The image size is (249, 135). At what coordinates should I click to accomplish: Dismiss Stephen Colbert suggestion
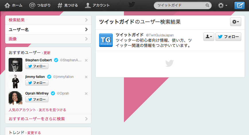(86, 60)
